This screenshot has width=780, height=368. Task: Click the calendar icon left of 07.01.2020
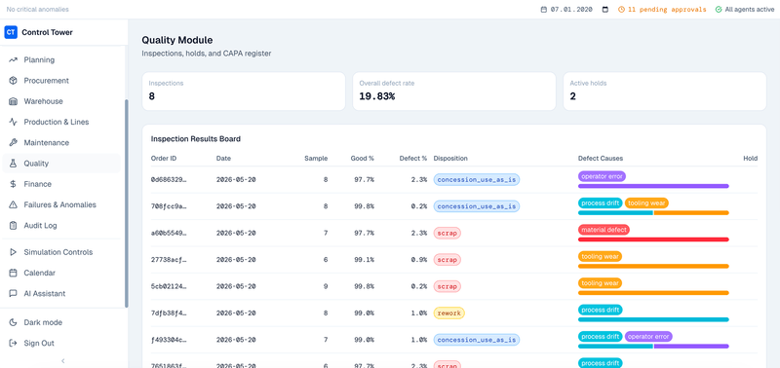tap(543, 10)
